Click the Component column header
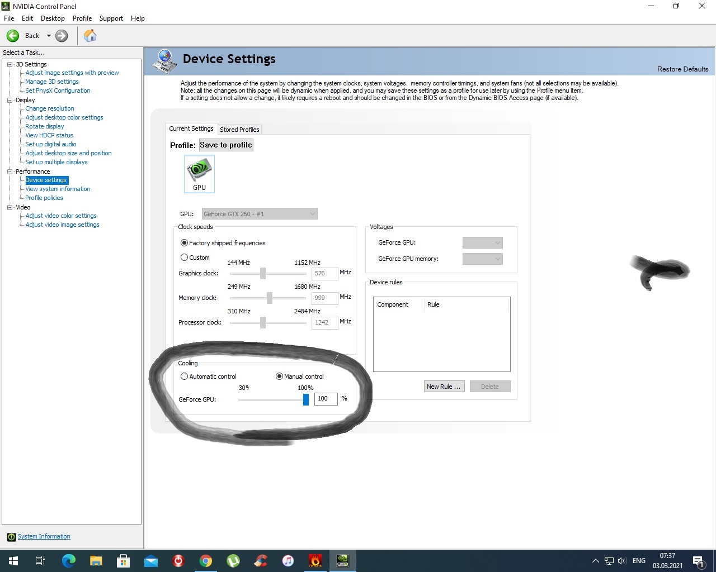This screenshot has height=572, width=716. [x=399, y=304]
